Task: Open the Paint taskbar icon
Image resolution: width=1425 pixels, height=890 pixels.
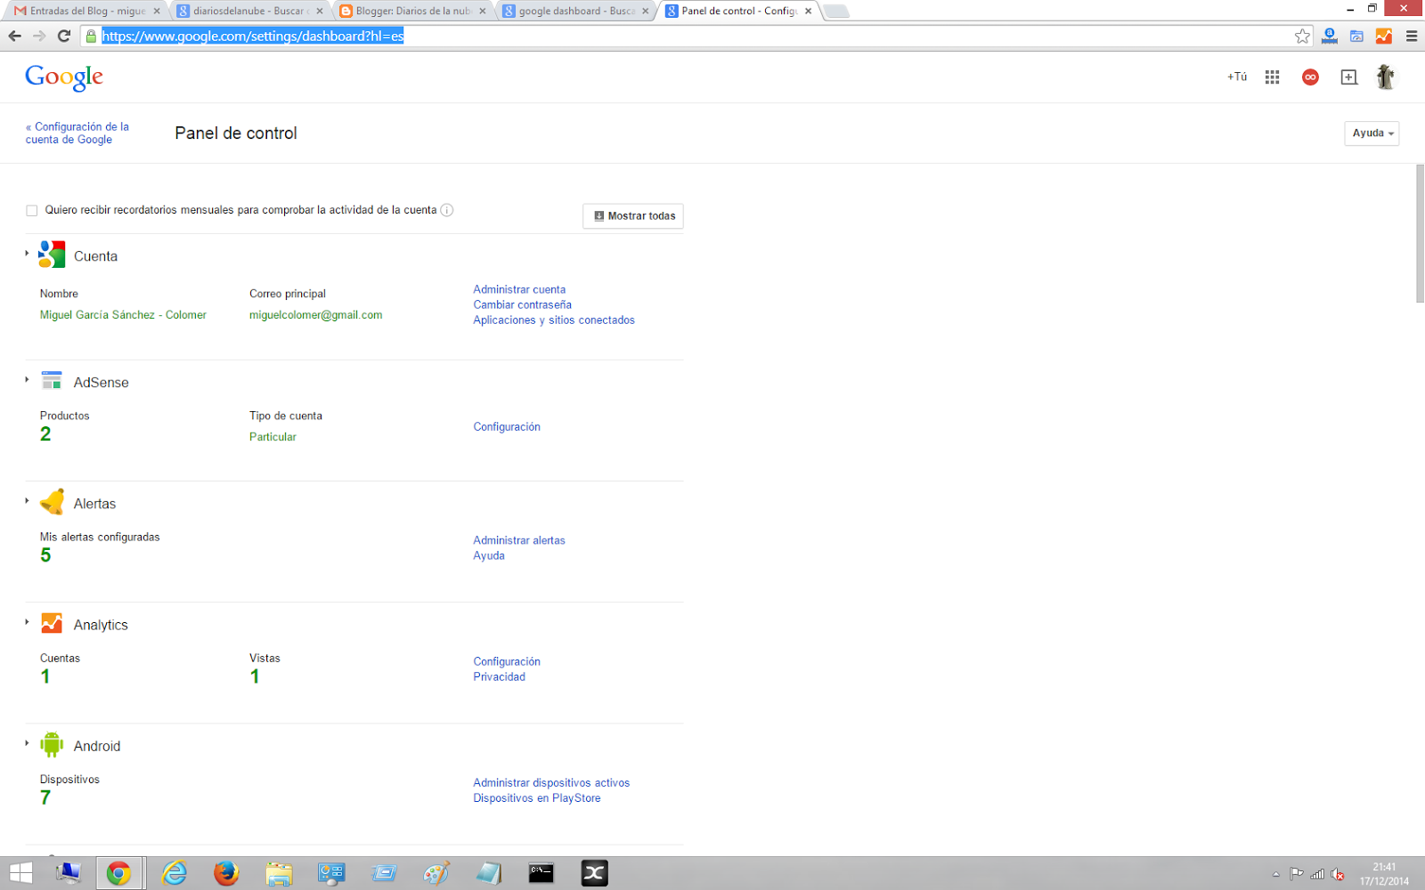Action: (436, 873)
